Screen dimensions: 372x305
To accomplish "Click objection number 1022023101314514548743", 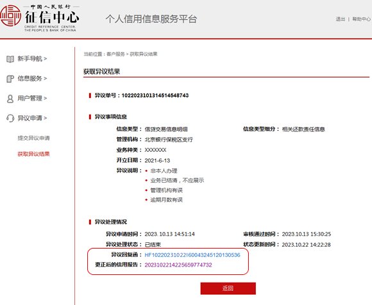I will (155, 95).
